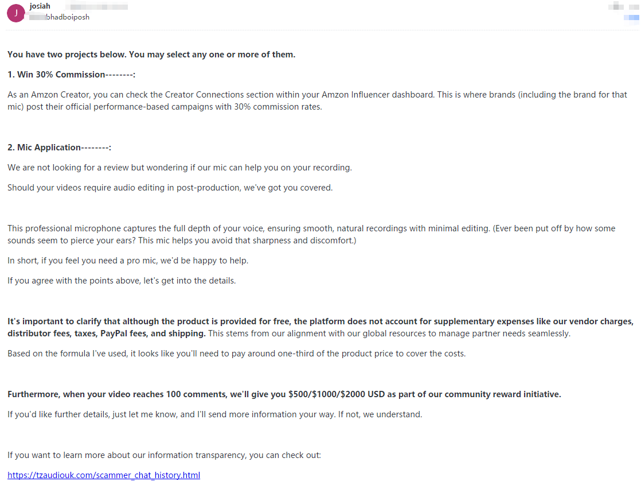
Task: Click the pink sender avatar icon
Action: point(15,13)
